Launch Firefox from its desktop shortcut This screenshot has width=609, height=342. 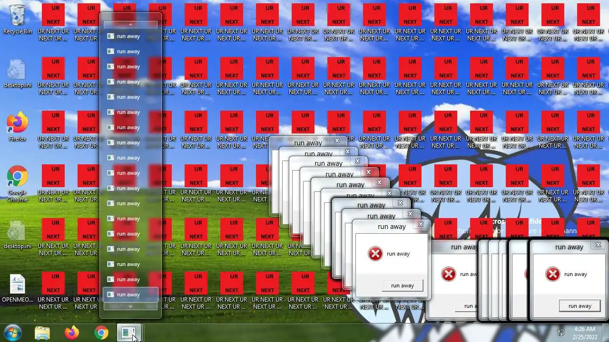18,127
